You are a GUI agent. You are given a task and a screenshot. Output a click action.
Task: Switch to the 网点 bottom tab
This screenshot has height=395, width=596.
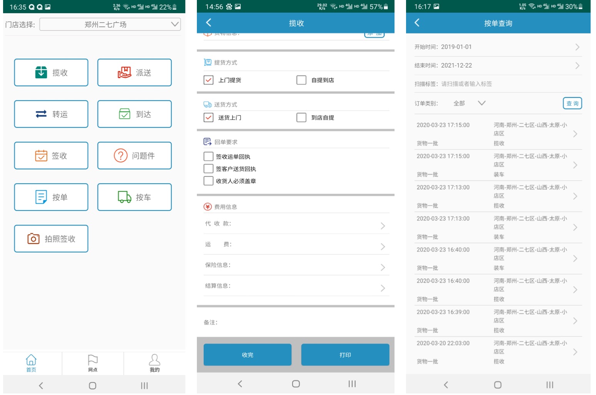tap(93, 363)
